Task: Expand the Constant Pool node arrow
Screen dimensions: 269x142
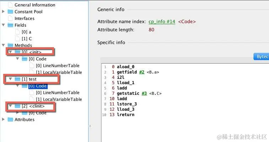Action: point(3,11)
